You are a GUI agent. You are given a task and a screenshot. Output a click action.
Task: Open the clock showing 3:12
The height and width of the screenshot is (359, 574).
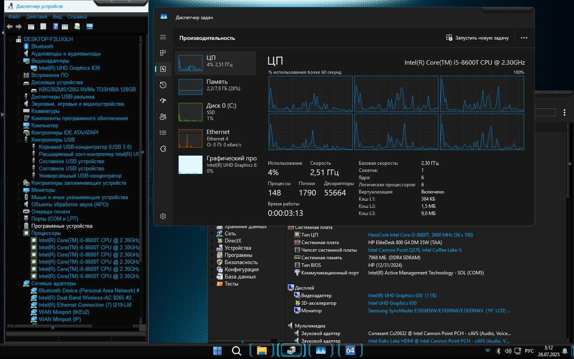[548, 351]
